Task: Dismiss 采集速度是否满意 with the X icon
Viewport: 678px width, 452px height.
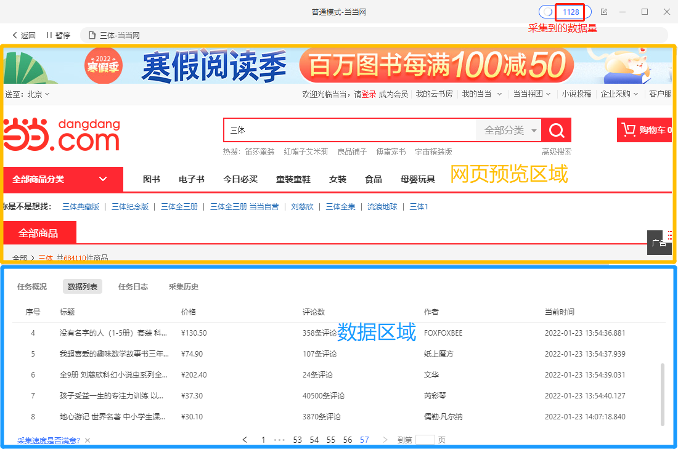Action: (88, 440)
